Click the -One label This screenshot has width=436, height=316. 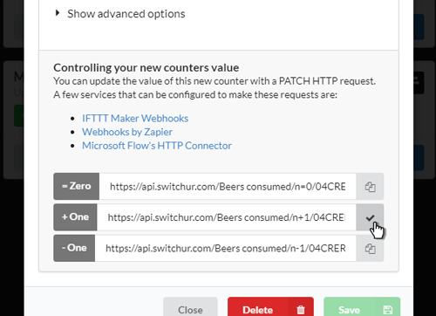coord(74,249)
